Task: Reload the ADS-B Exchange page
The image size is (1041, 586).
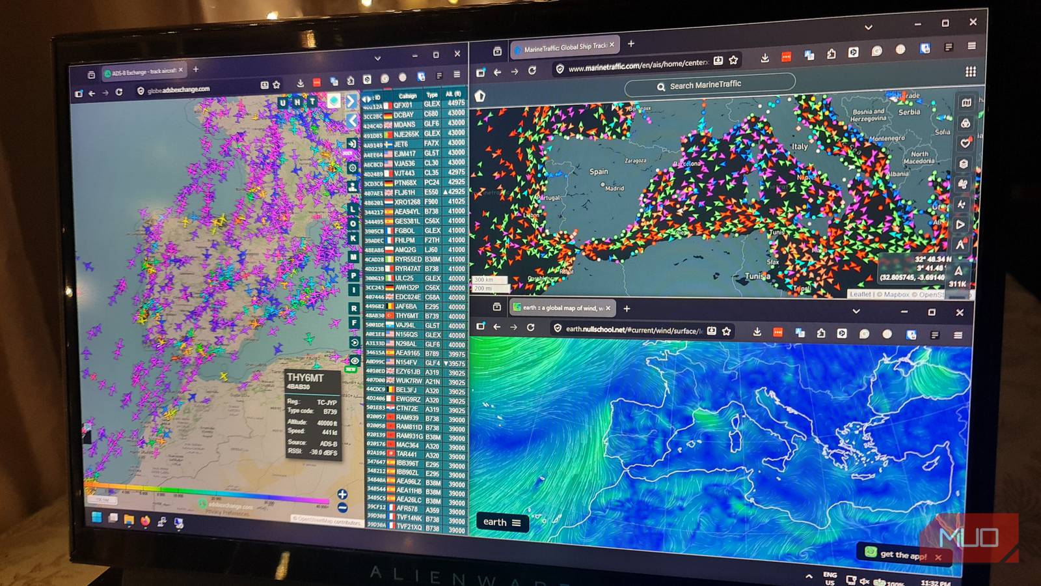Action: click(x=119, y=92)
